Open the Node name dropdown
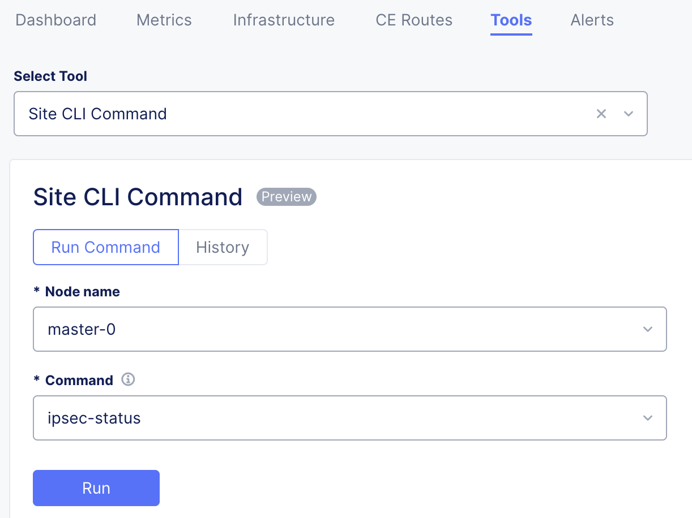The width and height of the screenshot is (692, 518). (x=350, y=329)
